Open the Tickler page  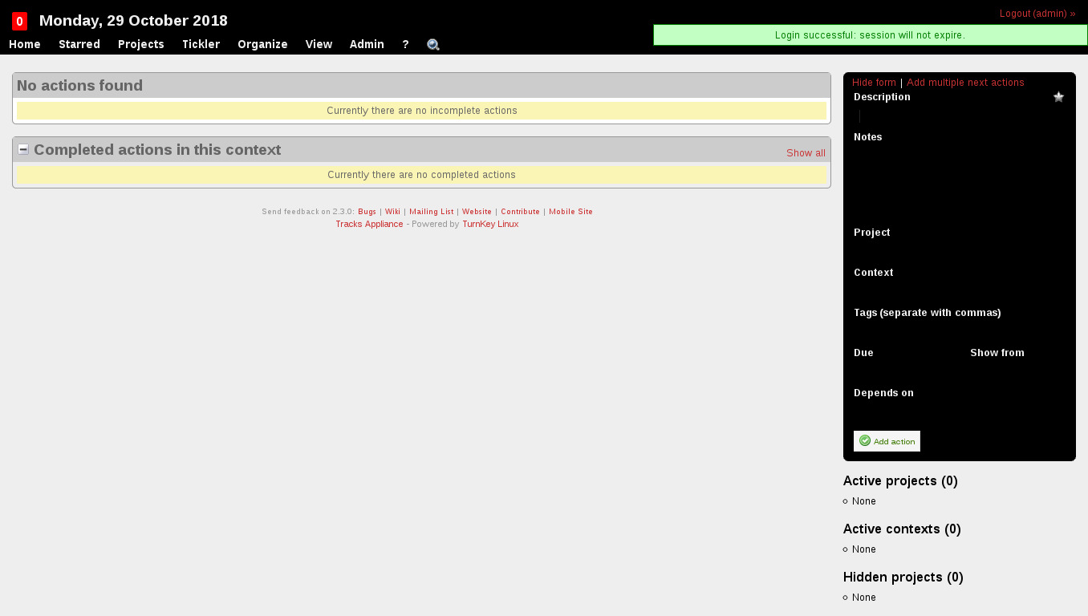[x=201, y=44]
